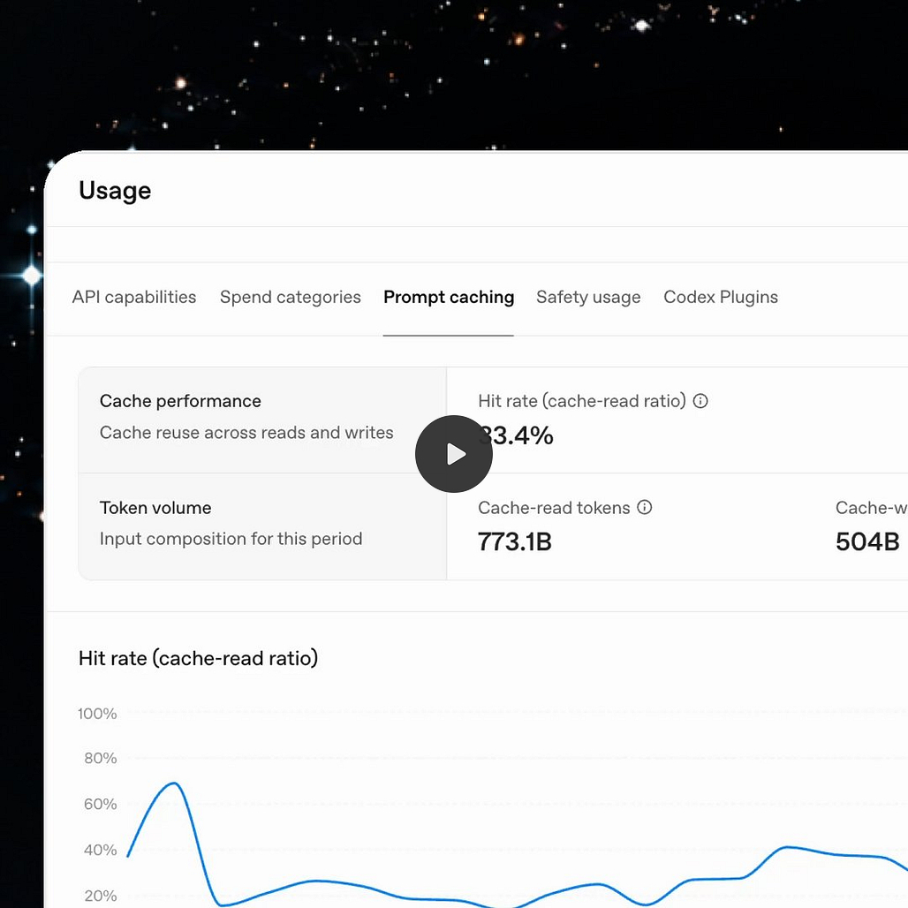Play the video with the center play button
Viewport: 908px width, 908px height.
(x=453, y=454)
